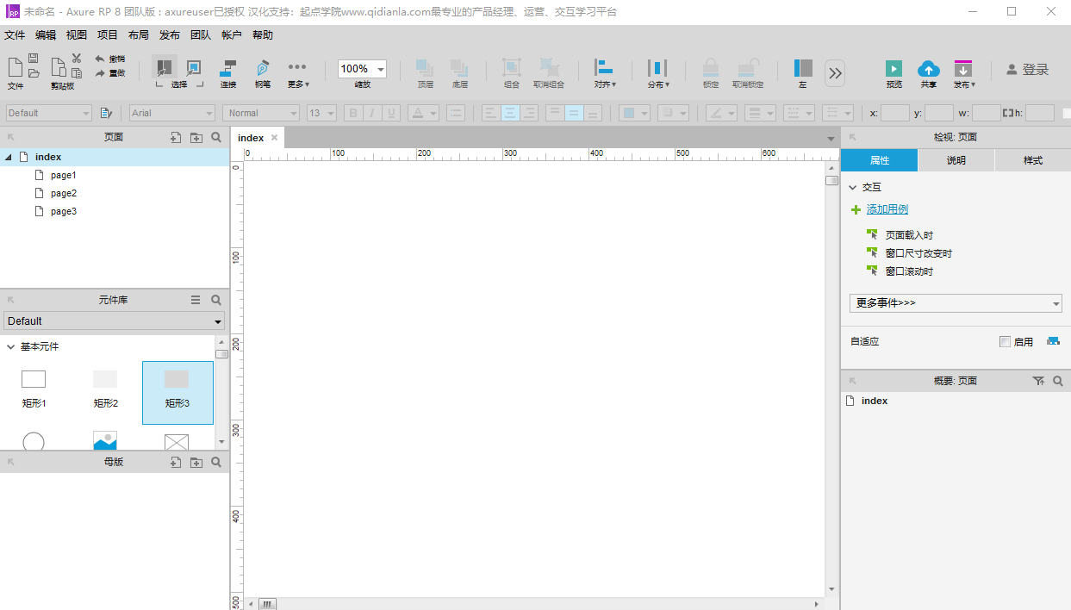Toggle center text alignment

coord(510,113)
